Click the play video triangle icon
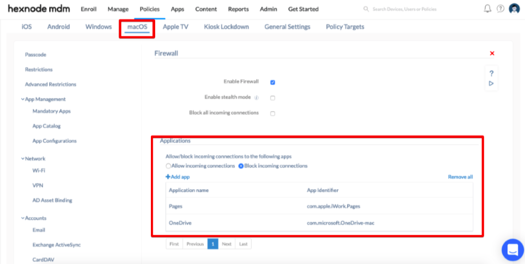Image resolution: width=525 pixels, height=264 pixels. (x=491, y=84)
